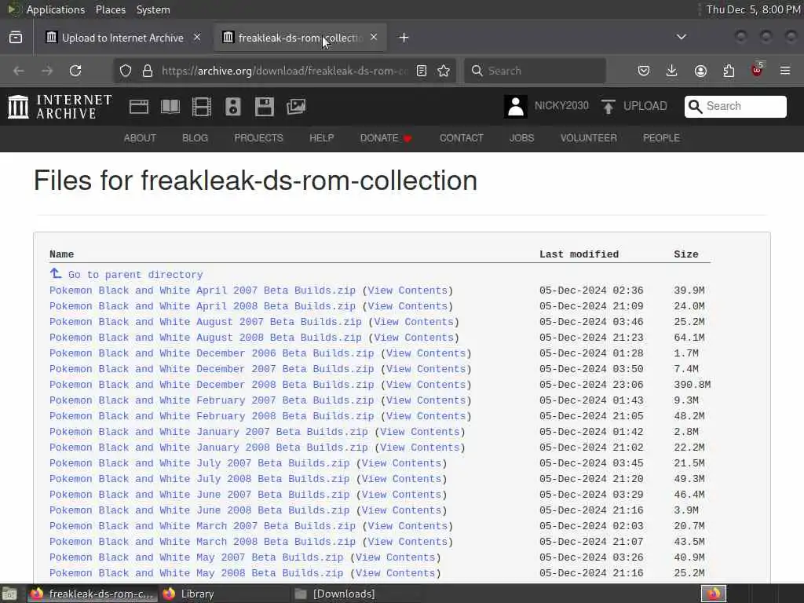Image resolution: width=804 pixels, height=603 pixels.
Task: Bookmark this page with the star icon
Action: pos(444,71)
